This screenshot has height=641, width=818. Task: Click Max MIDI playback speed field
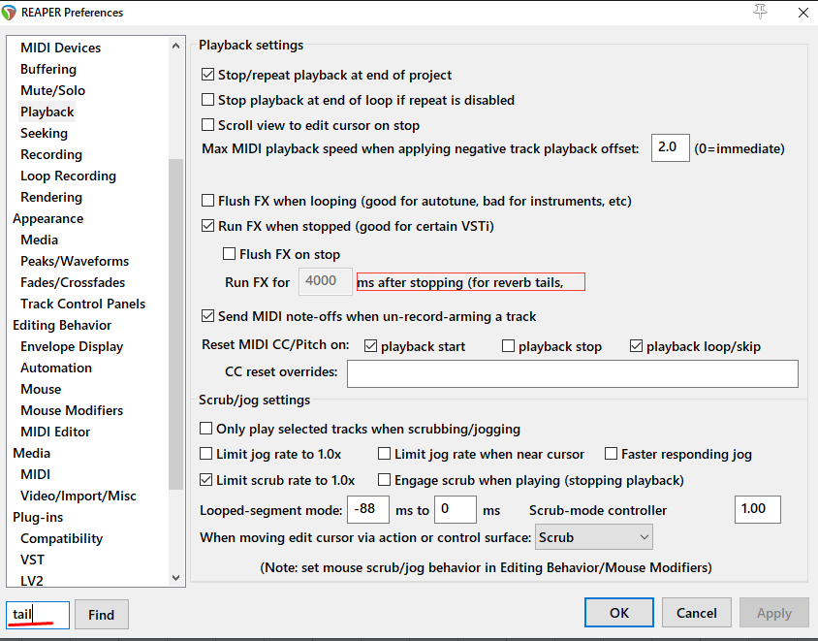coord(671,147)
